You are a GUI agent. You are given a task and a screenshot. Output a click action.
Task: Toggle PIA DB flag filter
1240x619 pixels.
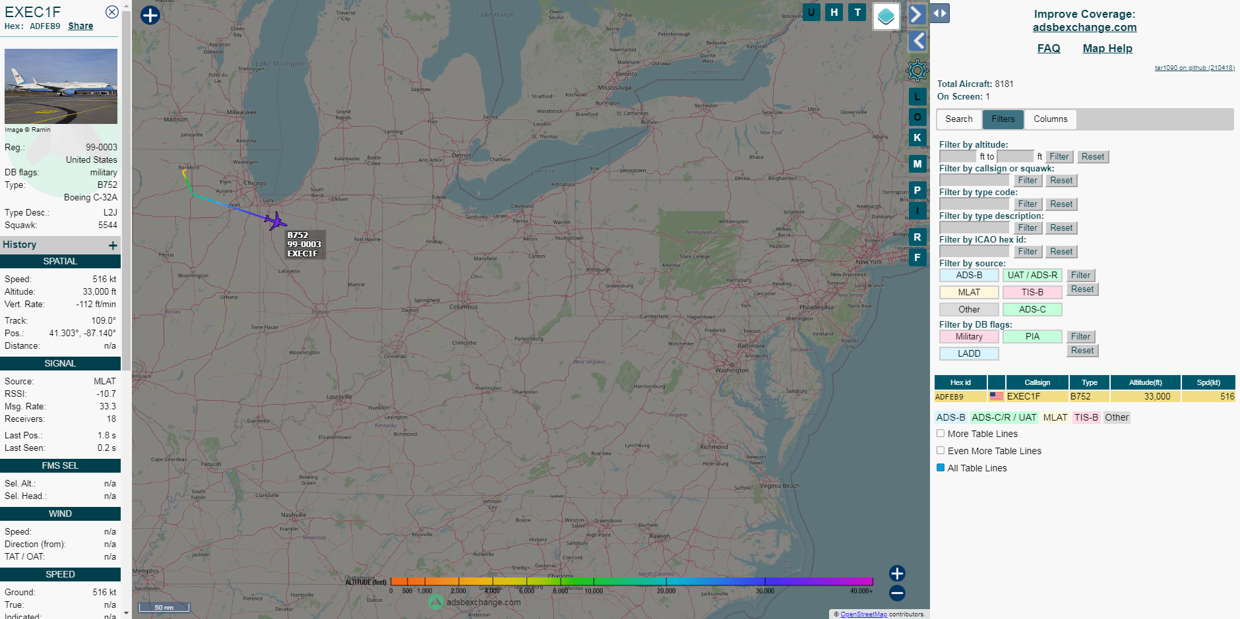coord(1032,337)
